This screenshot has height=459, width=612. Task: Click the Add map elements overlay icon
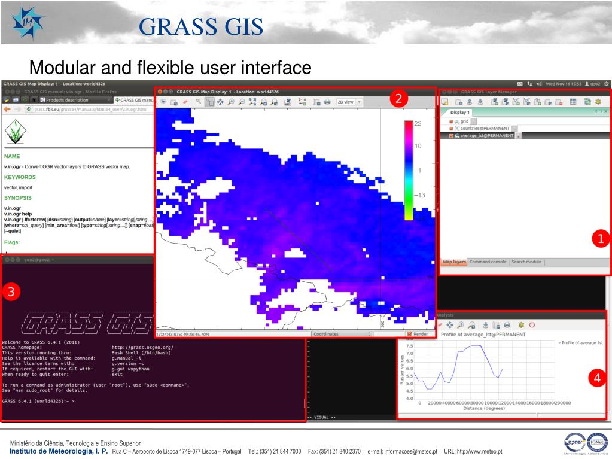(x=302, y=102)
